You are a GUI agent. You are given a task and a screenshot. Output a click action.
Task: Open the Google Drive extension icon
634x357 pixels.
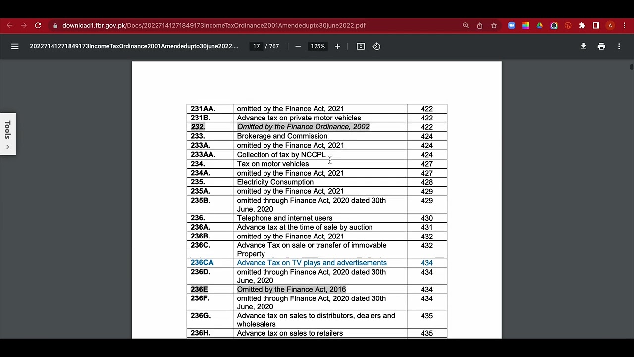(539, 25)
